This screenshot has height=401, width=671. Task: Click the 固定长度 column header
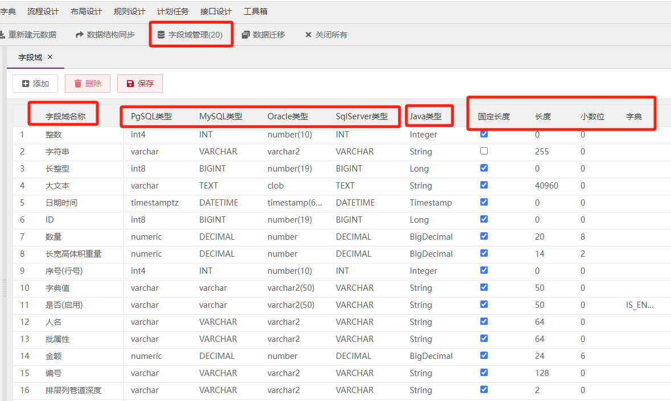point(494,116)
